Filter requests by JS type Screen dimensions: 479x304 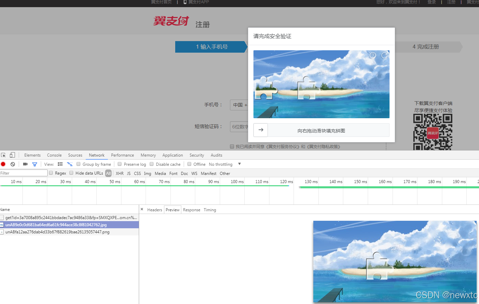[129, 173]
